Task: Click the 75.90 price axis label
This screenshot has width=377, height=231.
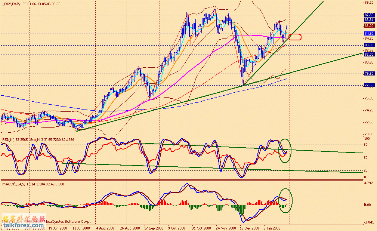Action: tap(369, 98)
